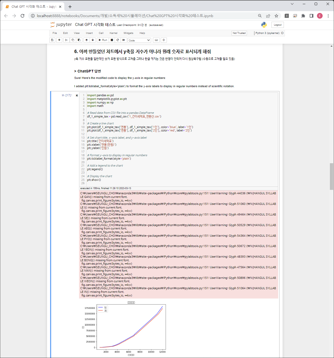This screenshot has width=334, height=358.
Task: Open the Chrome three-dot menu
Action: click(x=328, y=16)
